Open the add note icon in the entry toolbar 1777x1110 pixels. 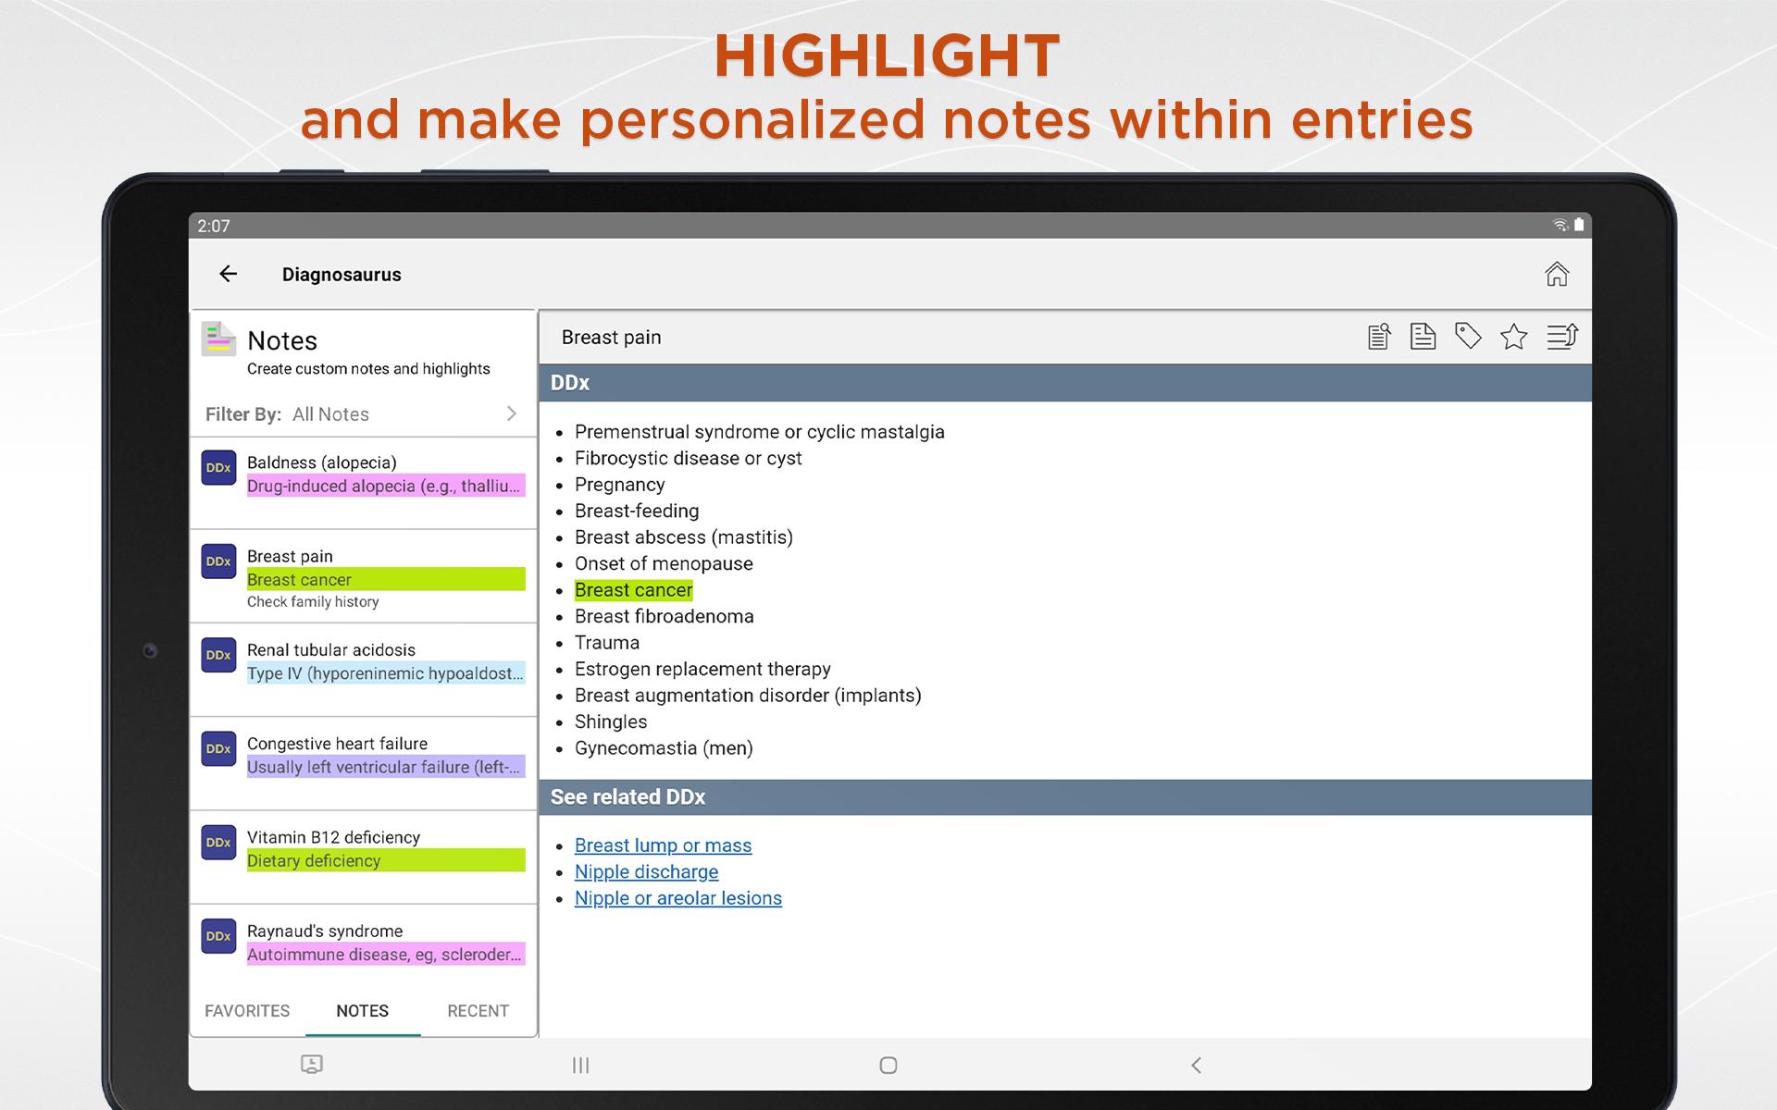tap(1379, 337)
